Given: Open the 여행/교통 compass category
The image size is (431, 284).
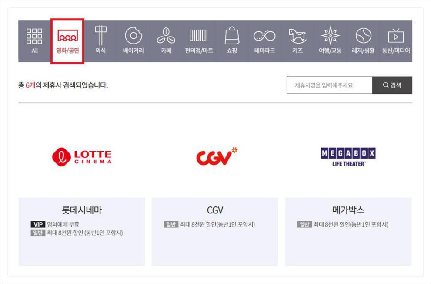Looking at the screenshot, I should [330, 40].
